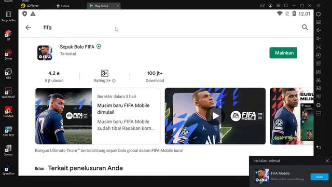Click the LDPlayer logo label
332x187 pixels.
(x=30, y=6)
